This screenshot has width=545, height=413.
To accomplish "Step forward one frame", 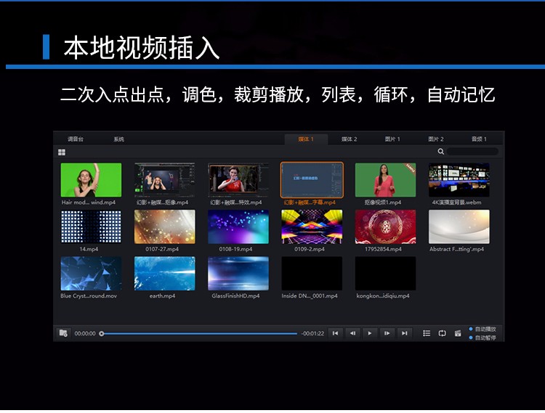I will click(387, 333).
